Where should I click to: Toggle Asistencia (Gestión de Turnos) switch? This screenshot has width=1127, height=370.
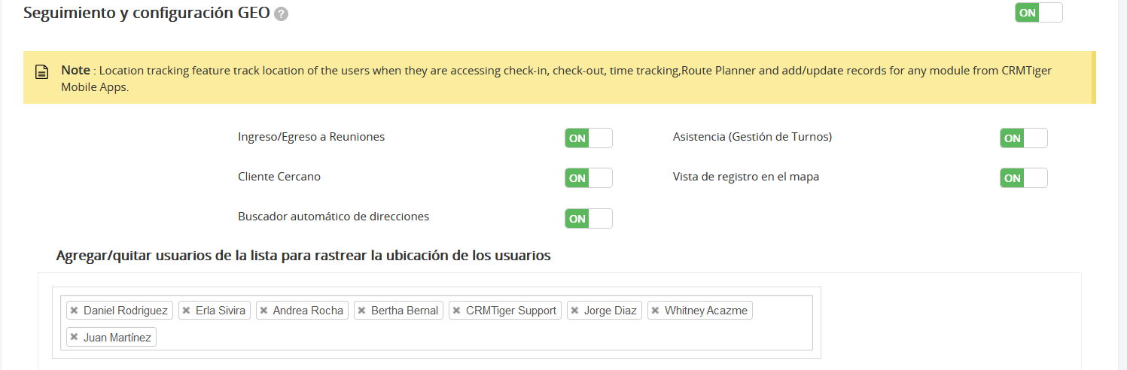(1023, 138)
